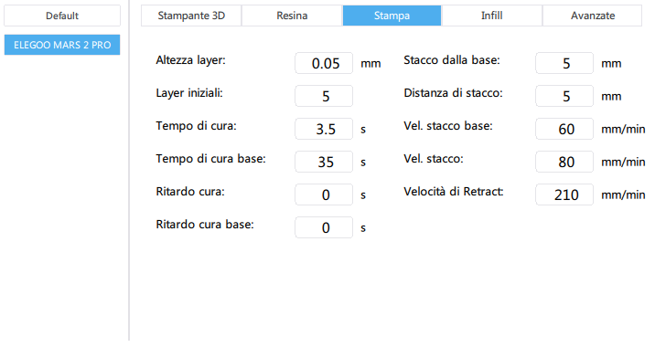The image size is (655, 347).
Task: Select the Stampa tab
Action: pyautogui.click(x=392, y=16)
